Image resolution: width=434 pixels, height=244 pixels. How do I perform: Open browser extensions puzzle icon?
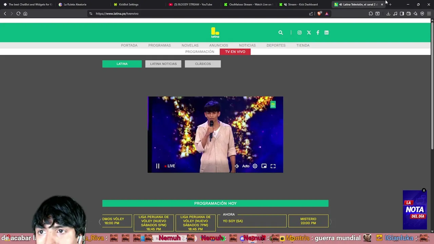click(371, 14)
